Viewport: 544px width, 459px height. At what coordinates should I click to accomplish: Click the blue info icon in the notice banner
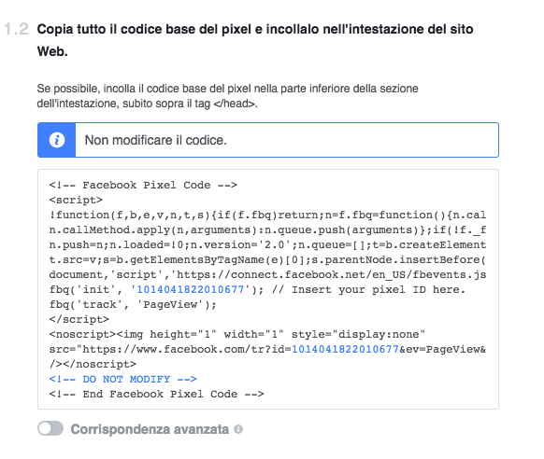point(57,140)
